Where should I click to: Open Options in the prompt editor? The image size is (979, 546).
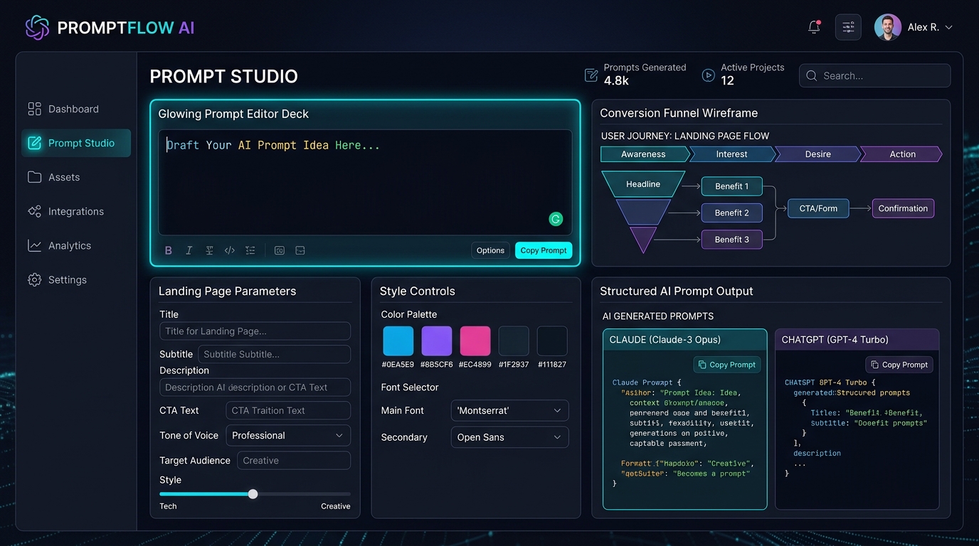pyautogui.click(x=490, y=250)
